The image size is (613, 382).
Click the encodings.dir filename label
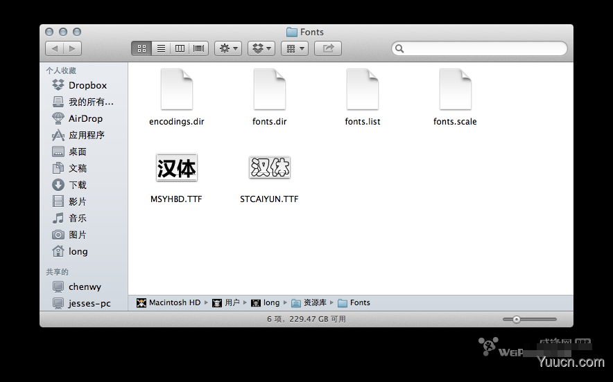tap(177, 122)
